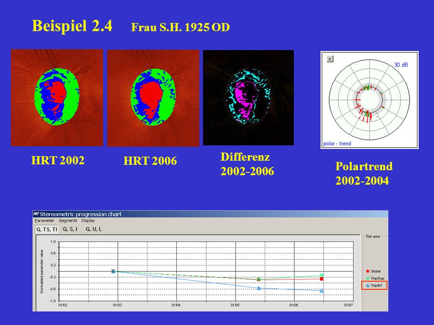
Task: Open the Display menu
Action: [x=88, y=221]
